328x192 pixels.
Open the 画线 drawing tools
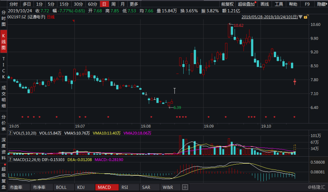pos(265,4)
